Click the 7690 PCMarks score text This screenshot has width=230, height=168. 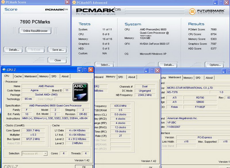(x=35, y=22)
